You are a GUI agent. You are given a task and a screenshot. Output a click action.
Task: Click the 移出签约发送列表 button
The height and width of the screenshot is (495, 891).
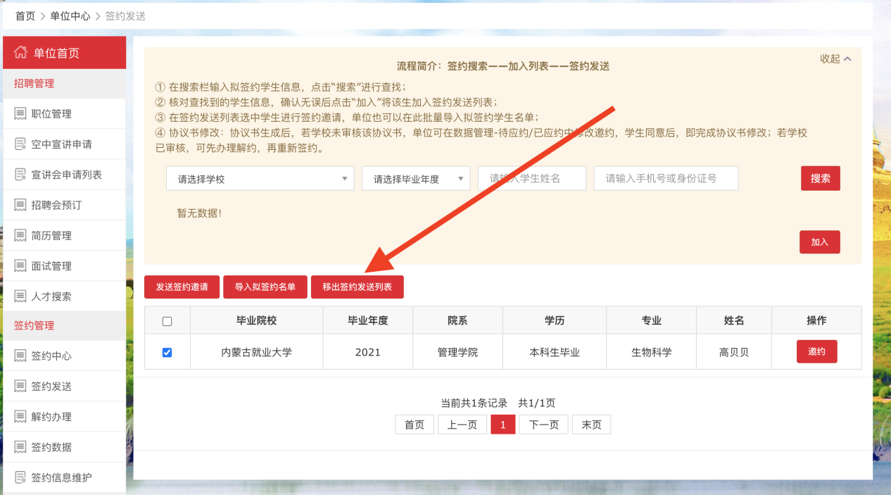[x=357, y=287]
